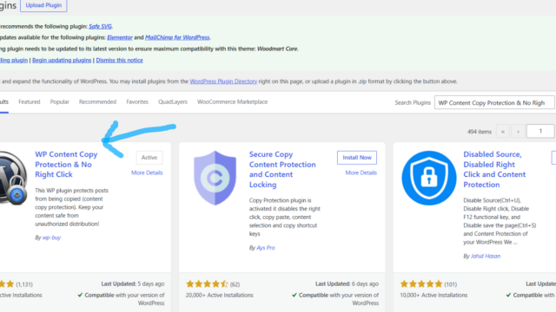Open WP Content Copy Protection & No Right Click title

66,165
